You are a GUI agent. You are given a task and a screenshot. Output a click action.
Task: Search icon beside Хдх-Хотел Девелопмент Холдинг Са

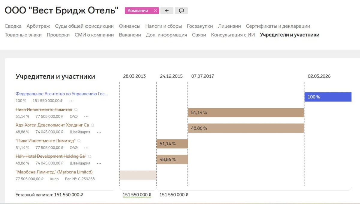coord(93,125)
